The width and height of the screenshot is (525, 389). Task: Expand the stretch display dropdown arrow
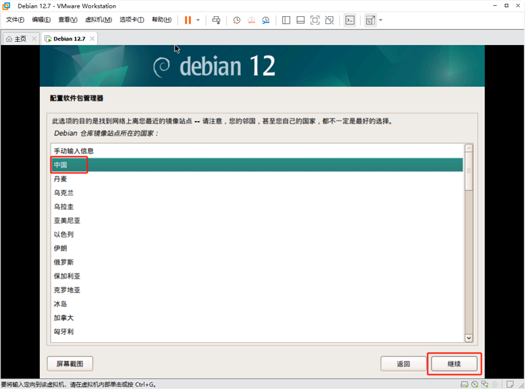pyautogui.click(x=381, y=20)
